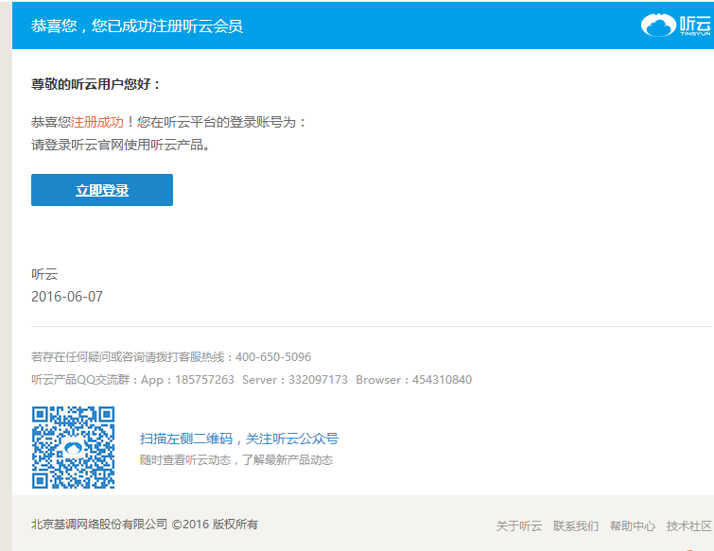The height and width of the screenshot is (551, 714).
Task: Go to the 技术社区 footer link
Action: 688,526
